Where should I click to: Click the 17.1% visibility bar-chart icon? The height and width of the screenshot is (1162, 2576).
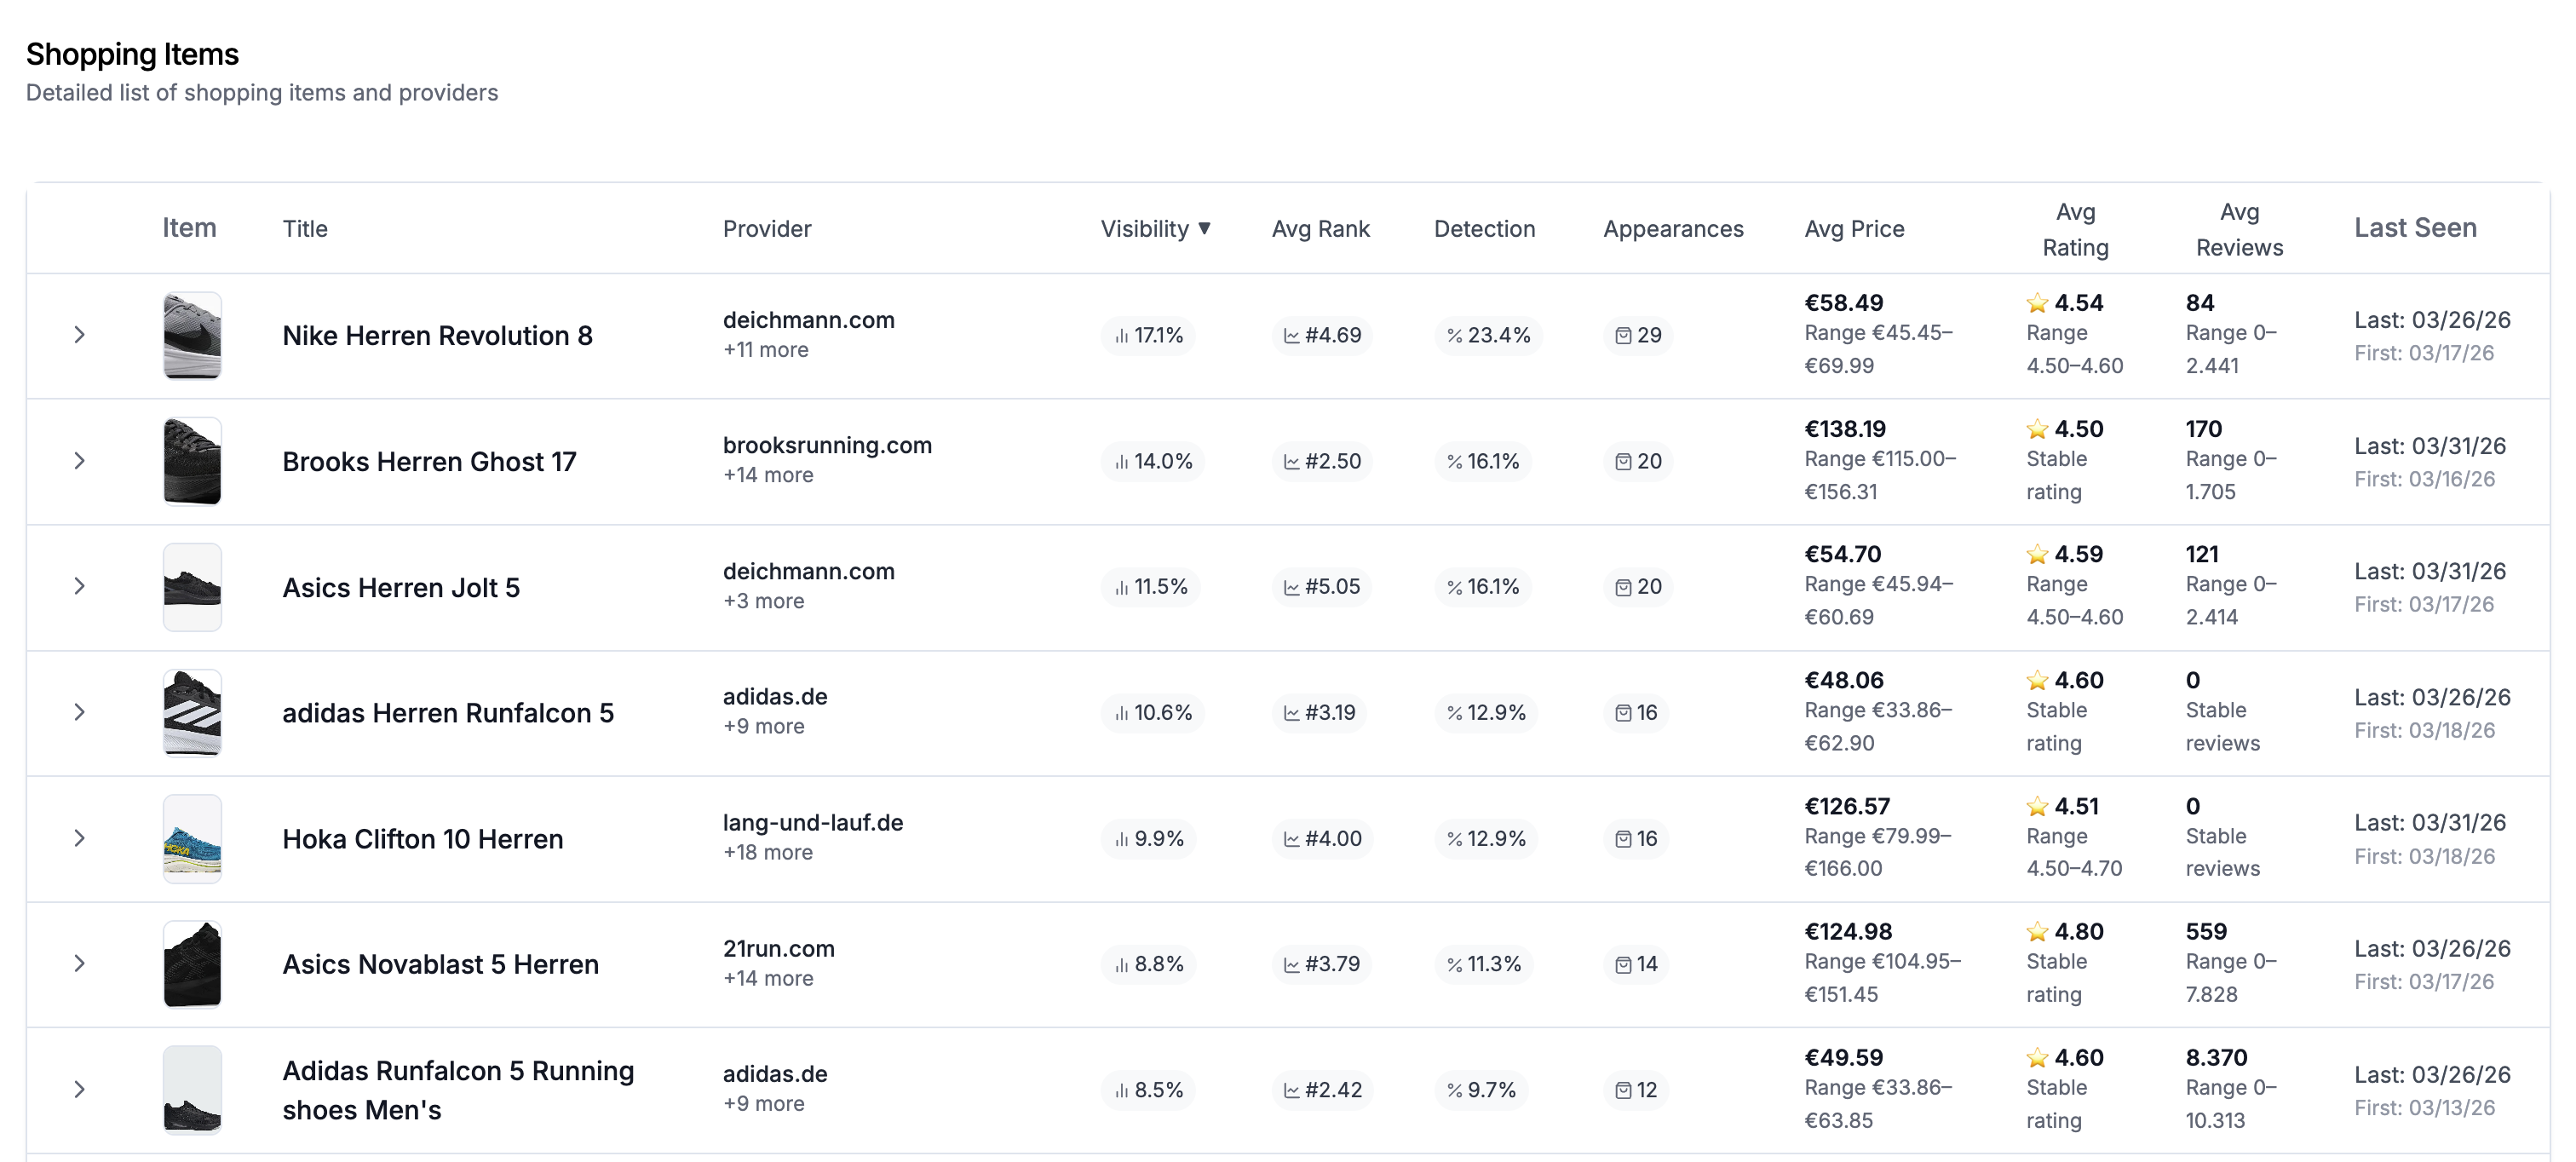tap(1122, 336)
